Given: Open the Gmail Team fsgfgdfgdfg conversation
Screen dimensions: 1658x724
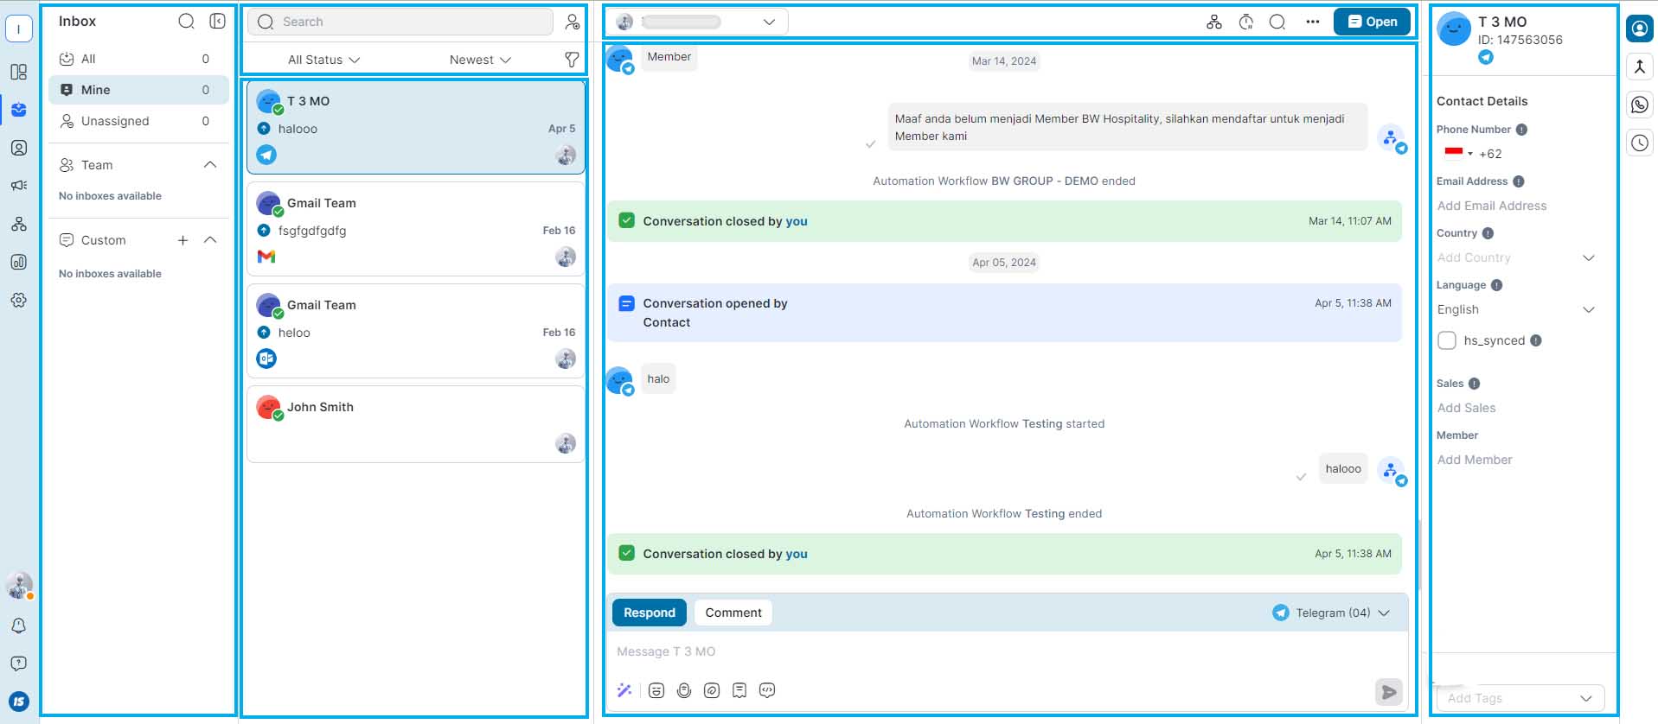Looking at the screenshot, I should pyautogui.click(x=416, y=229).
